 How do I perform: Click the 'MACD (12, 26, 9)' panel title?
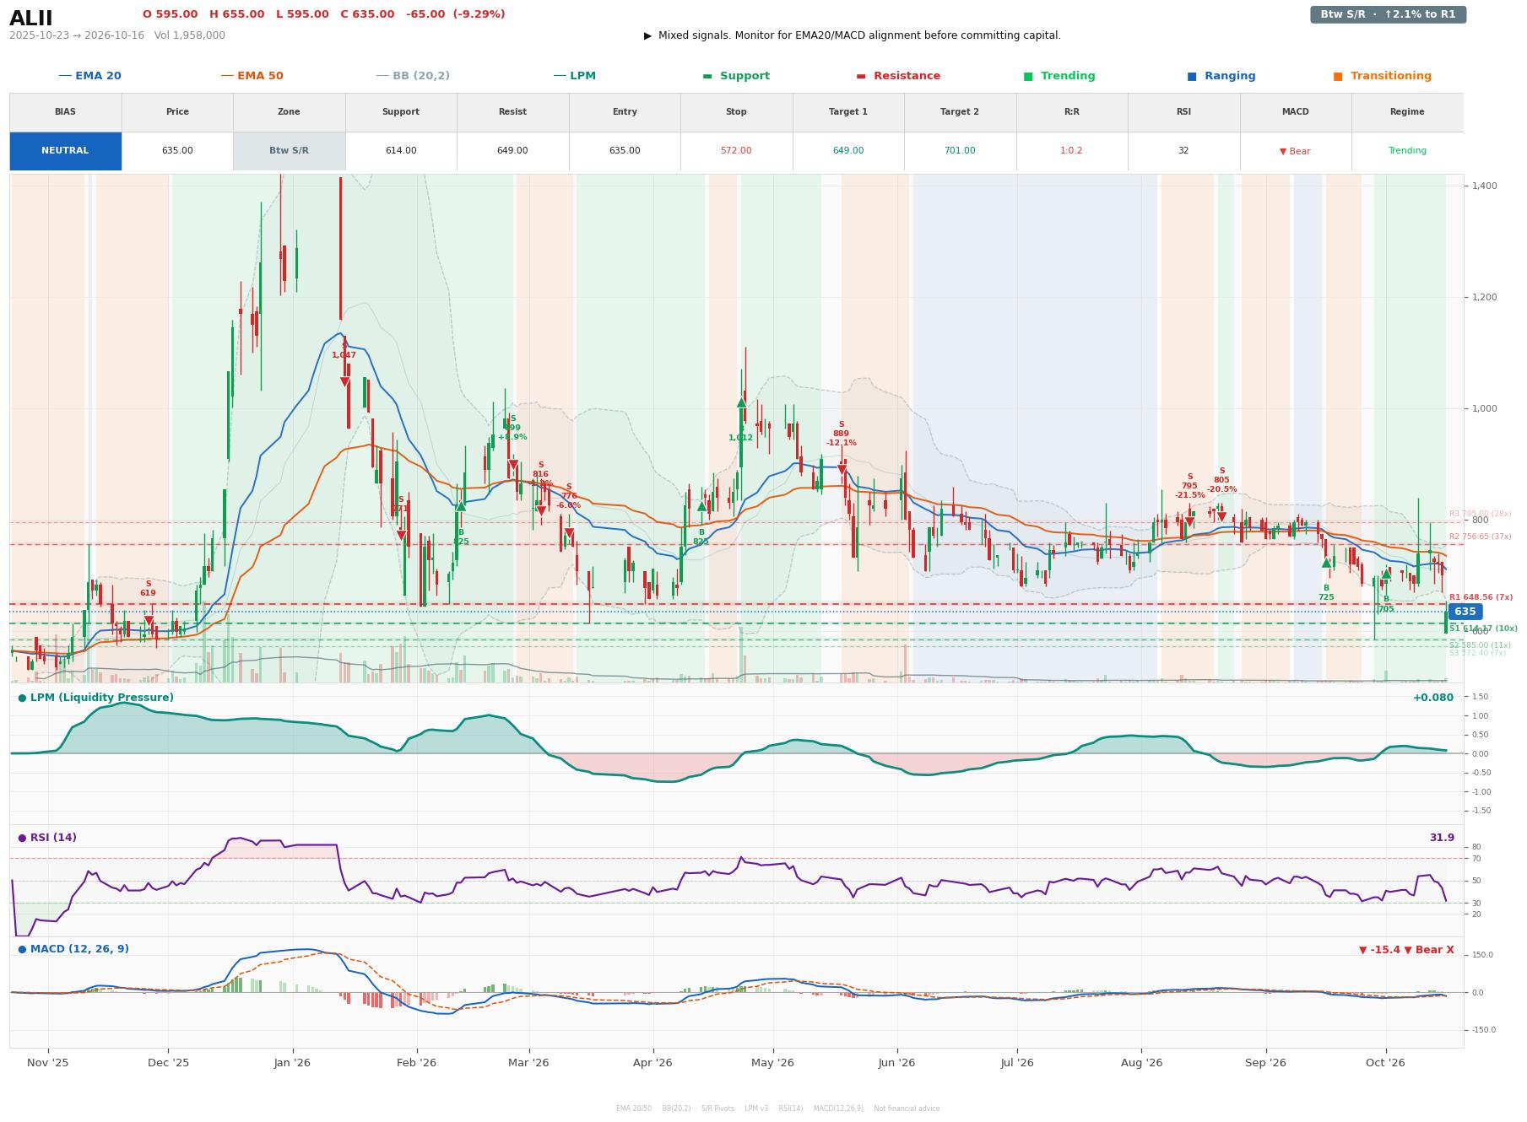(79, 949)
